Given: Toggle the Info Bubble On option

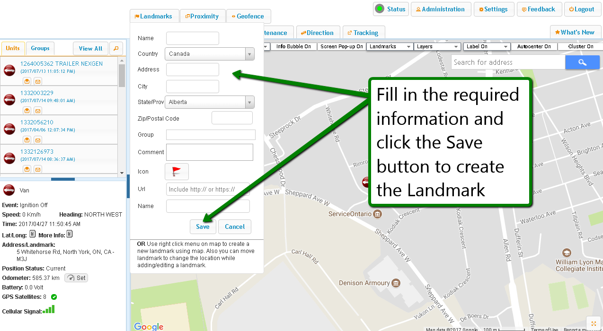Looking at the screenshot, I should [x=293, y=46].
